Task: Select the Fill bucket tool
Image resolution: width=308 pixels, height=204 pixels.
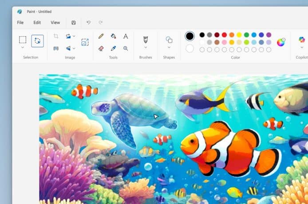Action: click(x=113, y=36)
